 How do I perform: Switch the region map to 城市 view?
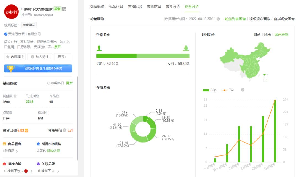pyautogui.click(x=268, y=35)
